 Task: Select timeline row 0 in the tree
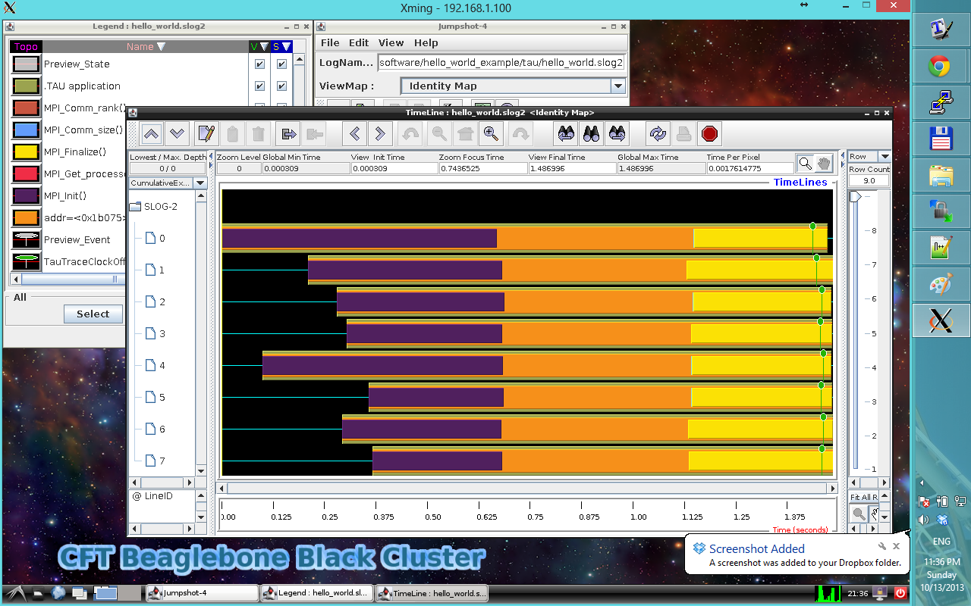[x=155, y=239]
